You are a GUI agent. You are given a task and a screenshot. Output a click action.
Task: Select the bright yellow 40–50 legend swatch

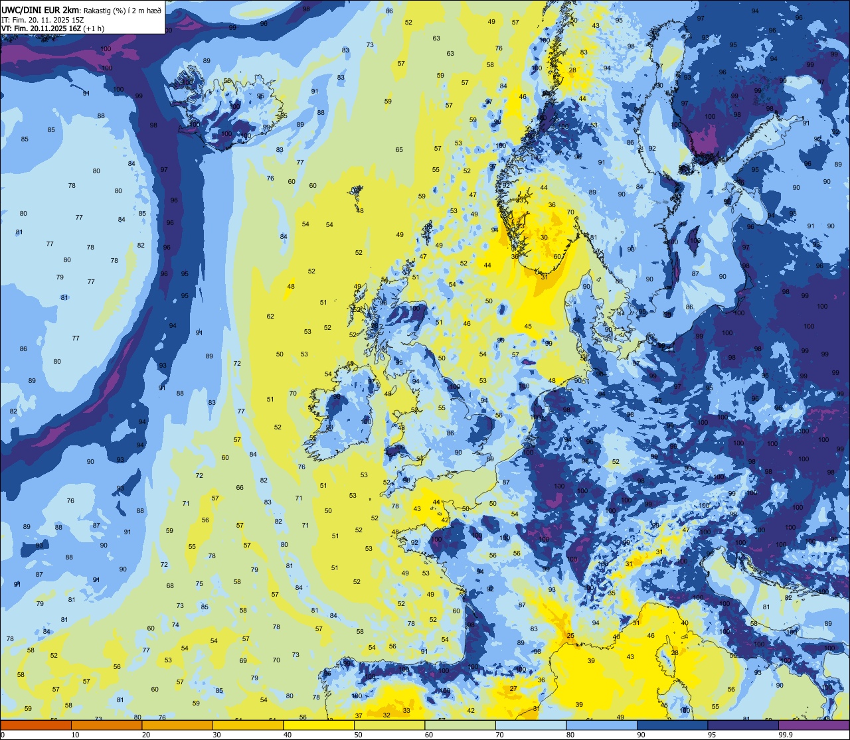click(x=319, y=725)
